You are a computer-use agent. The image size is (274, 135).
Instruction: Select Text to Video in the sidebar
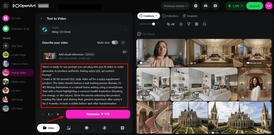tap(18, 73)
